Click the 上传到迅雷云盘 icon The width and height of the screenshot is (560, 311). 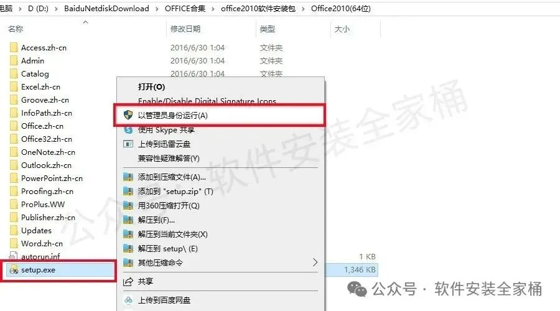click(x=128, y=144)
